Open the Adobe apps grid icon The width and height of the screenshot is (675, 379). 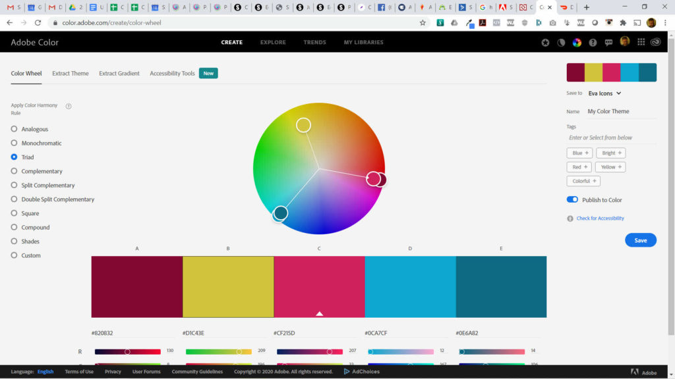(641, 41)
